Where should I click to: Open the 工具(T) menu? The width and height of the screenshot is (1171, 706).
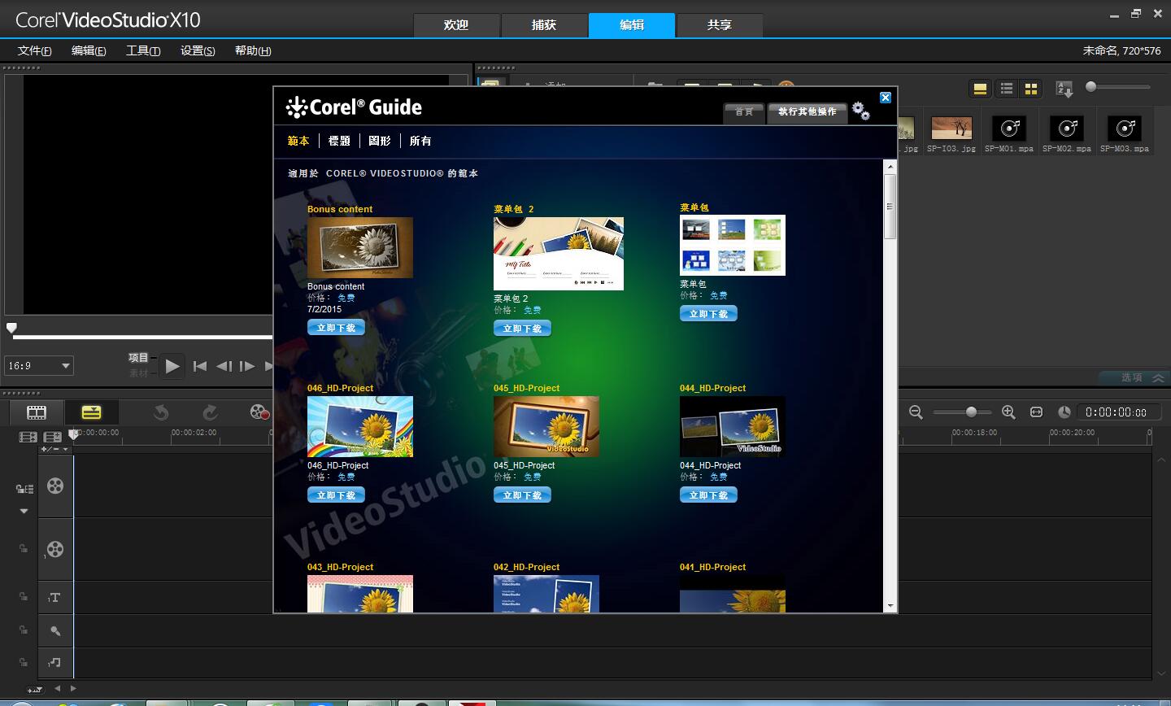click(x=143, y=50)
